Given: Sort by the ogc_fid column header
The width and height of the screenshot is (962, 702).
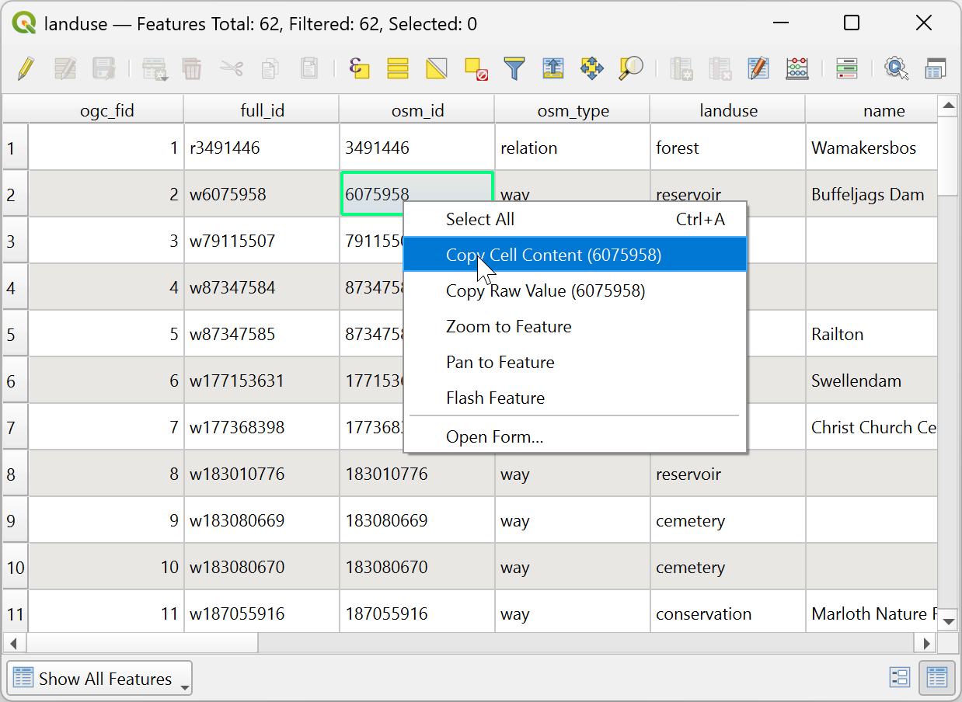Looking at the screenshot, I should pyautogui.click(x=106, y=110).
